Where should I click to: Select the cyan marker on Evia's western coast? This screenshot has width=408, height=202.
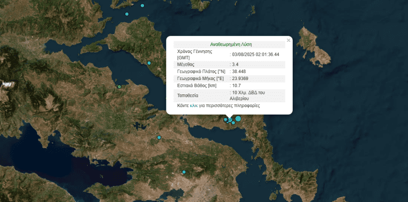click(x=149, y=63)
